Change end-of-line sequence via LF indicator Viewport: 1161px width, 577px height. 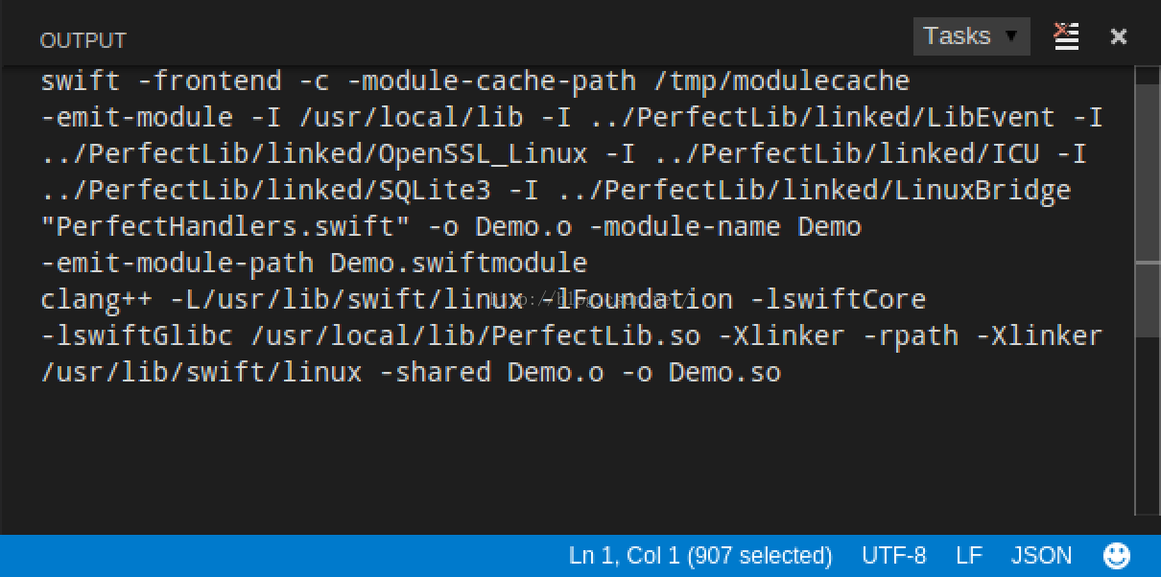(x=969, y=555)
